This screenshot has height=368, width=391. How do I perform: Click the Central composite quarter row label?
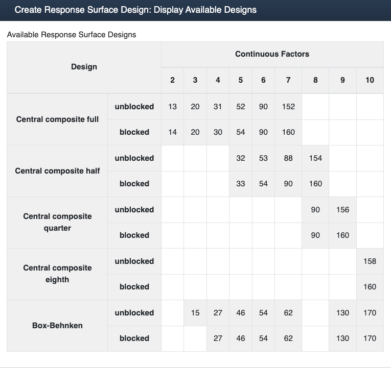click(57, 222)
